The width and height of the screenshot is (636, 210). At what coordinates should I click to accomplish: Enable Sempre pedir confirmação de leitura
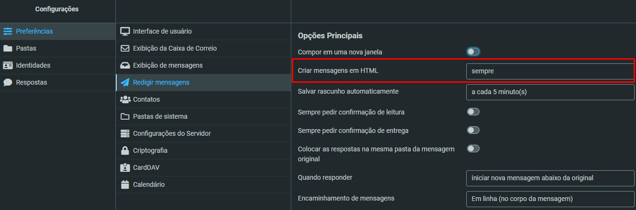[x=473, y=112]
